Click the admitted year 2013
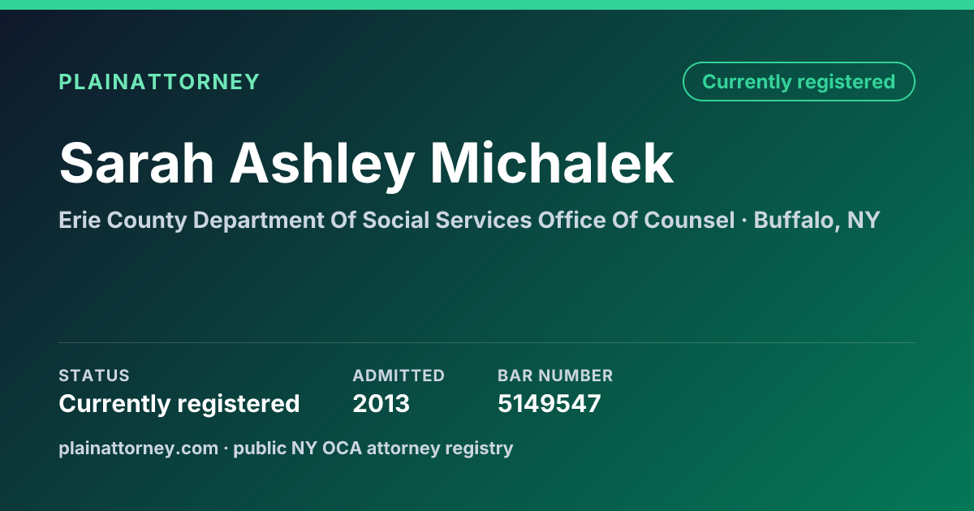The width and height of the screenshot is (974, 511). (381, 403)
